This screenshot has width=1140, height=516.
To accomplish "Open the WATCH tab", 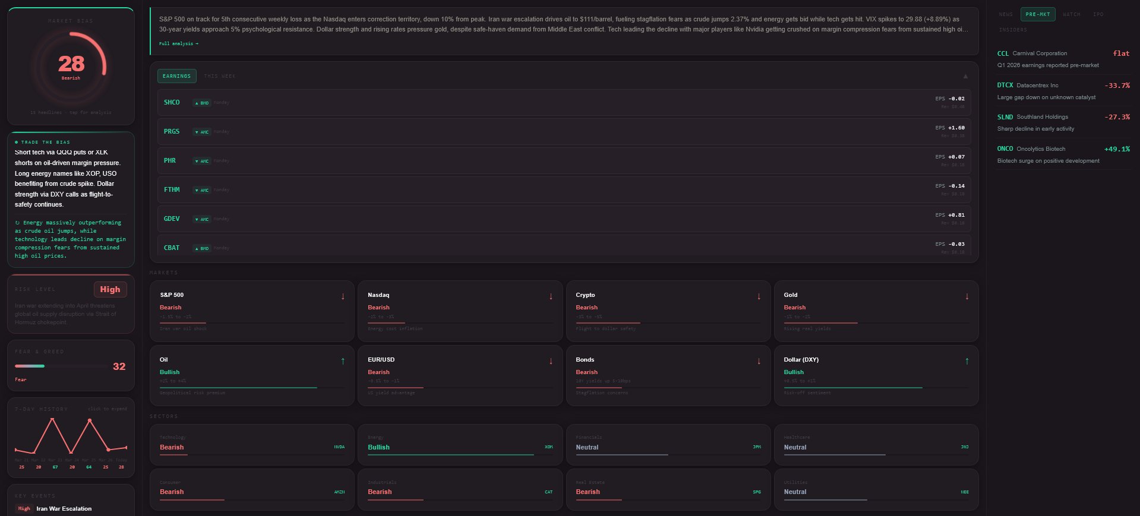I will pyautogui.click(x=1072, y=14).
